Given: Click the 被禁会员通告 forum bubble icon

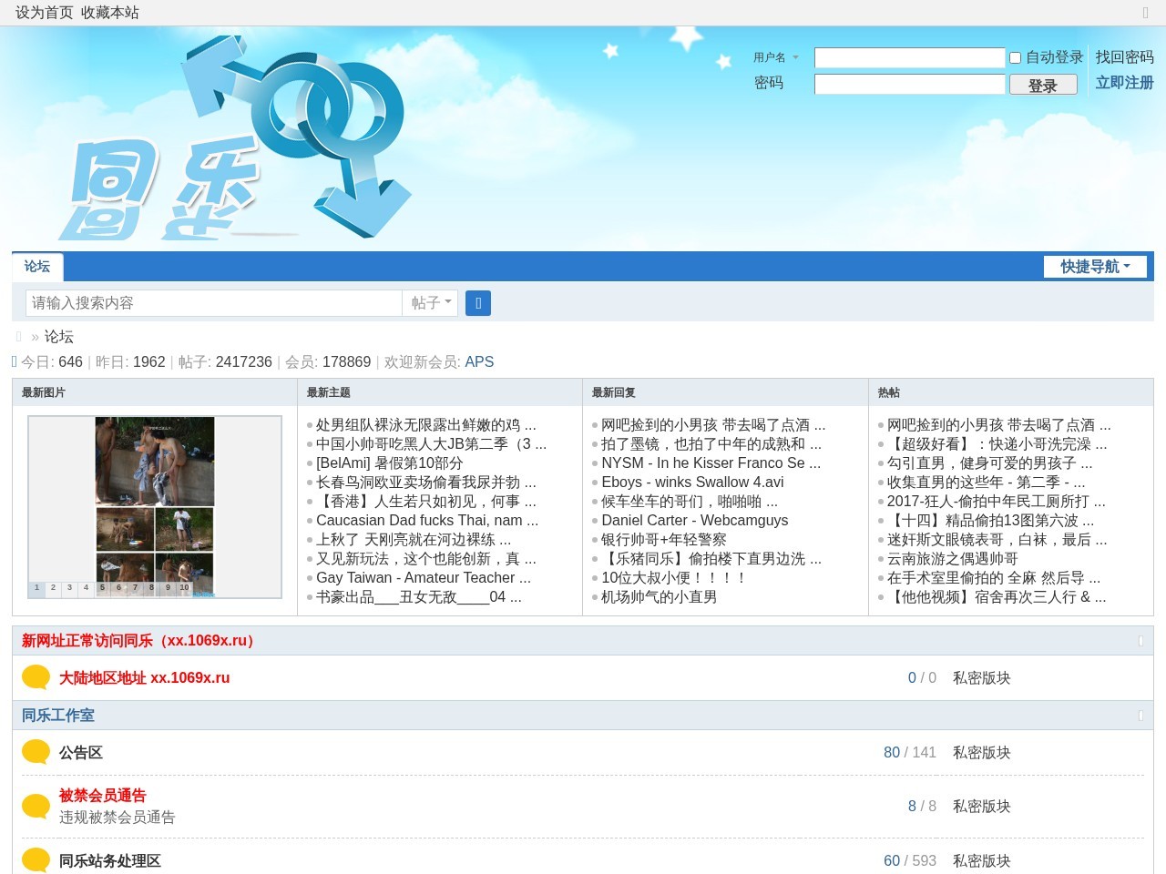Looking at the screenshot, I should coord(36,807).
